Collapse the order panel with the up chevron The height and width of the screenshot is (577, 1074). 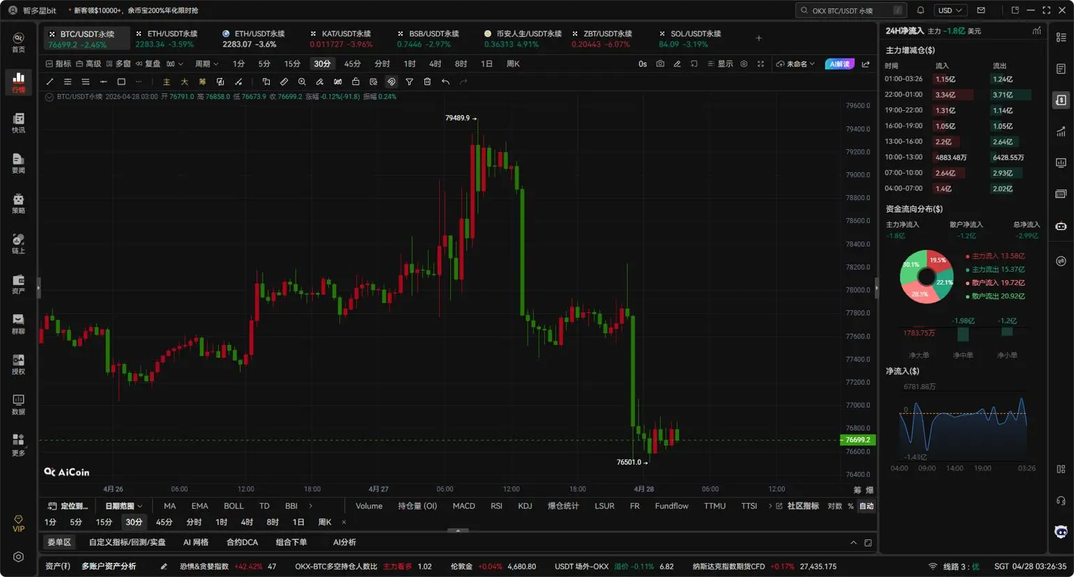(x=853, y=542)
